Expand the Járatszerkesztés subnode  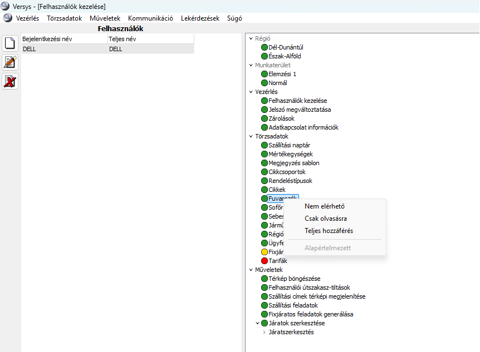tap(264, 332)
